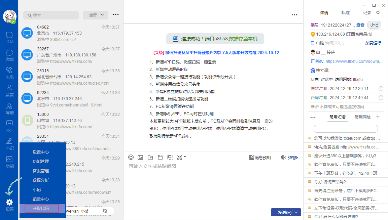Screen dimensions: 388x220
Task: Open the dropdown arrow next to 发送(E)
Action: [x=296, y=212]
